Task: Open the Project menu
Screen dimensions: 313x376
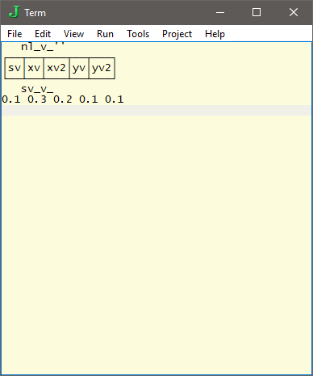Action: (x=177, y=34)
